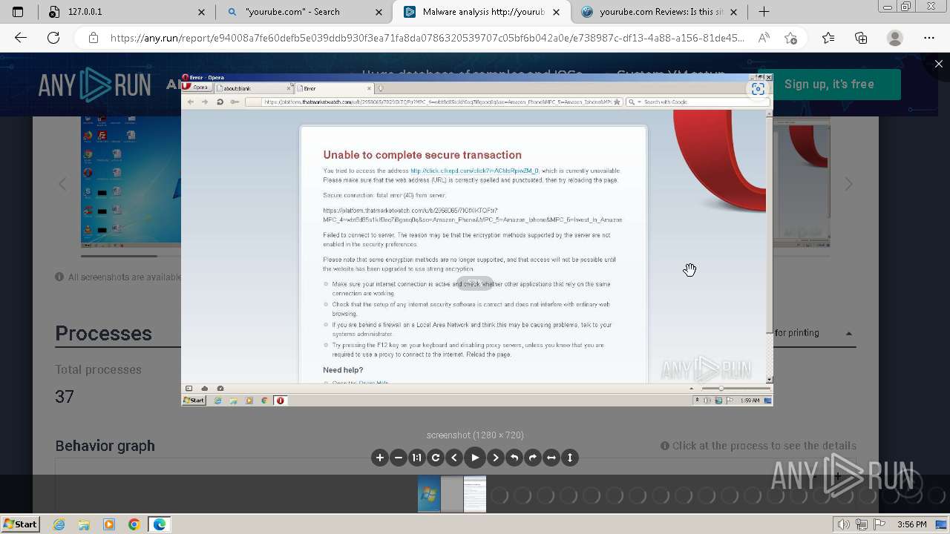This screenshot has height=534, width=950.
Task: Rotate viewer image counter-clockwise
Action: point(514,458)
